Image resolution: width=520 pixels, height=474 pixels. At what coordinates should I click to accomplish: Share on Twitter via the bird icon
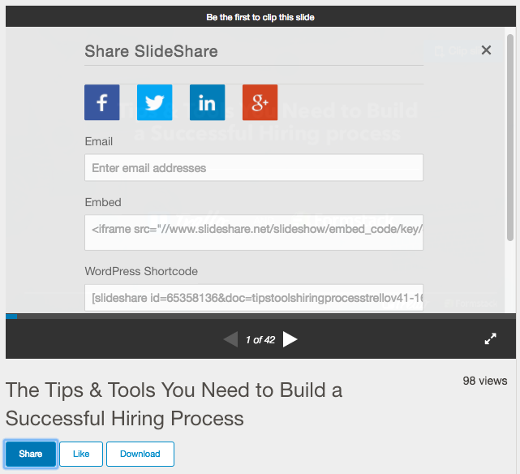pos(155,102)
